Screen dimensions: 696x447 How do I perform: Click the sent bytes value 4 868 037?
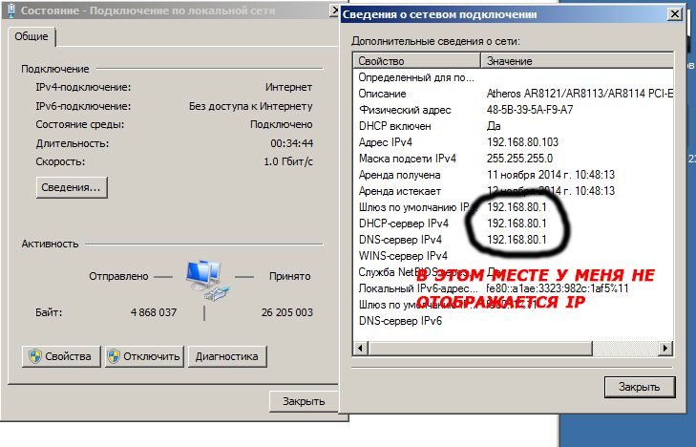coord(154,312)
